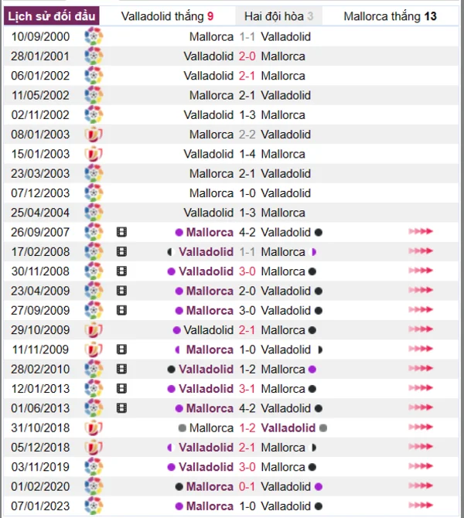Click the 3-0 score on 30/11/2008 row
464x518 pixels.
tap(247, 271)
